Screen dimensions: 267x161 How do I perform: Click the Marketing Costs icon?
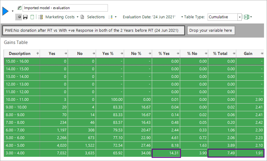[41, 17]
